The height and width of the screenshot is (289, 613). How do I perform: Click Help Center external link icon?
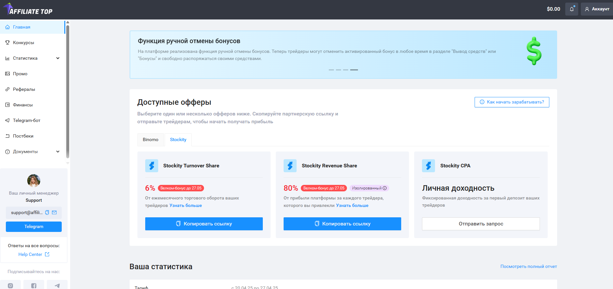[47, 254]
